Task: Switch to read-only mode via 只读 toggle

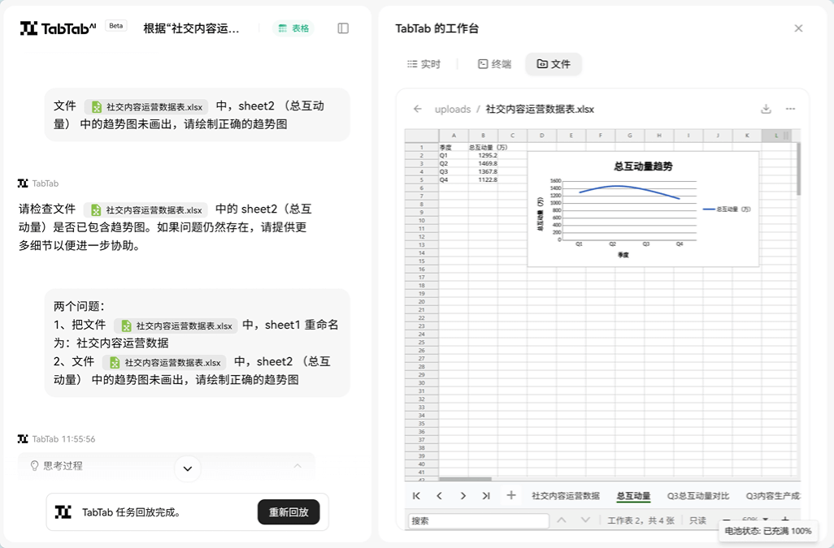Action: pyautogui.click(x=698, y=520)
